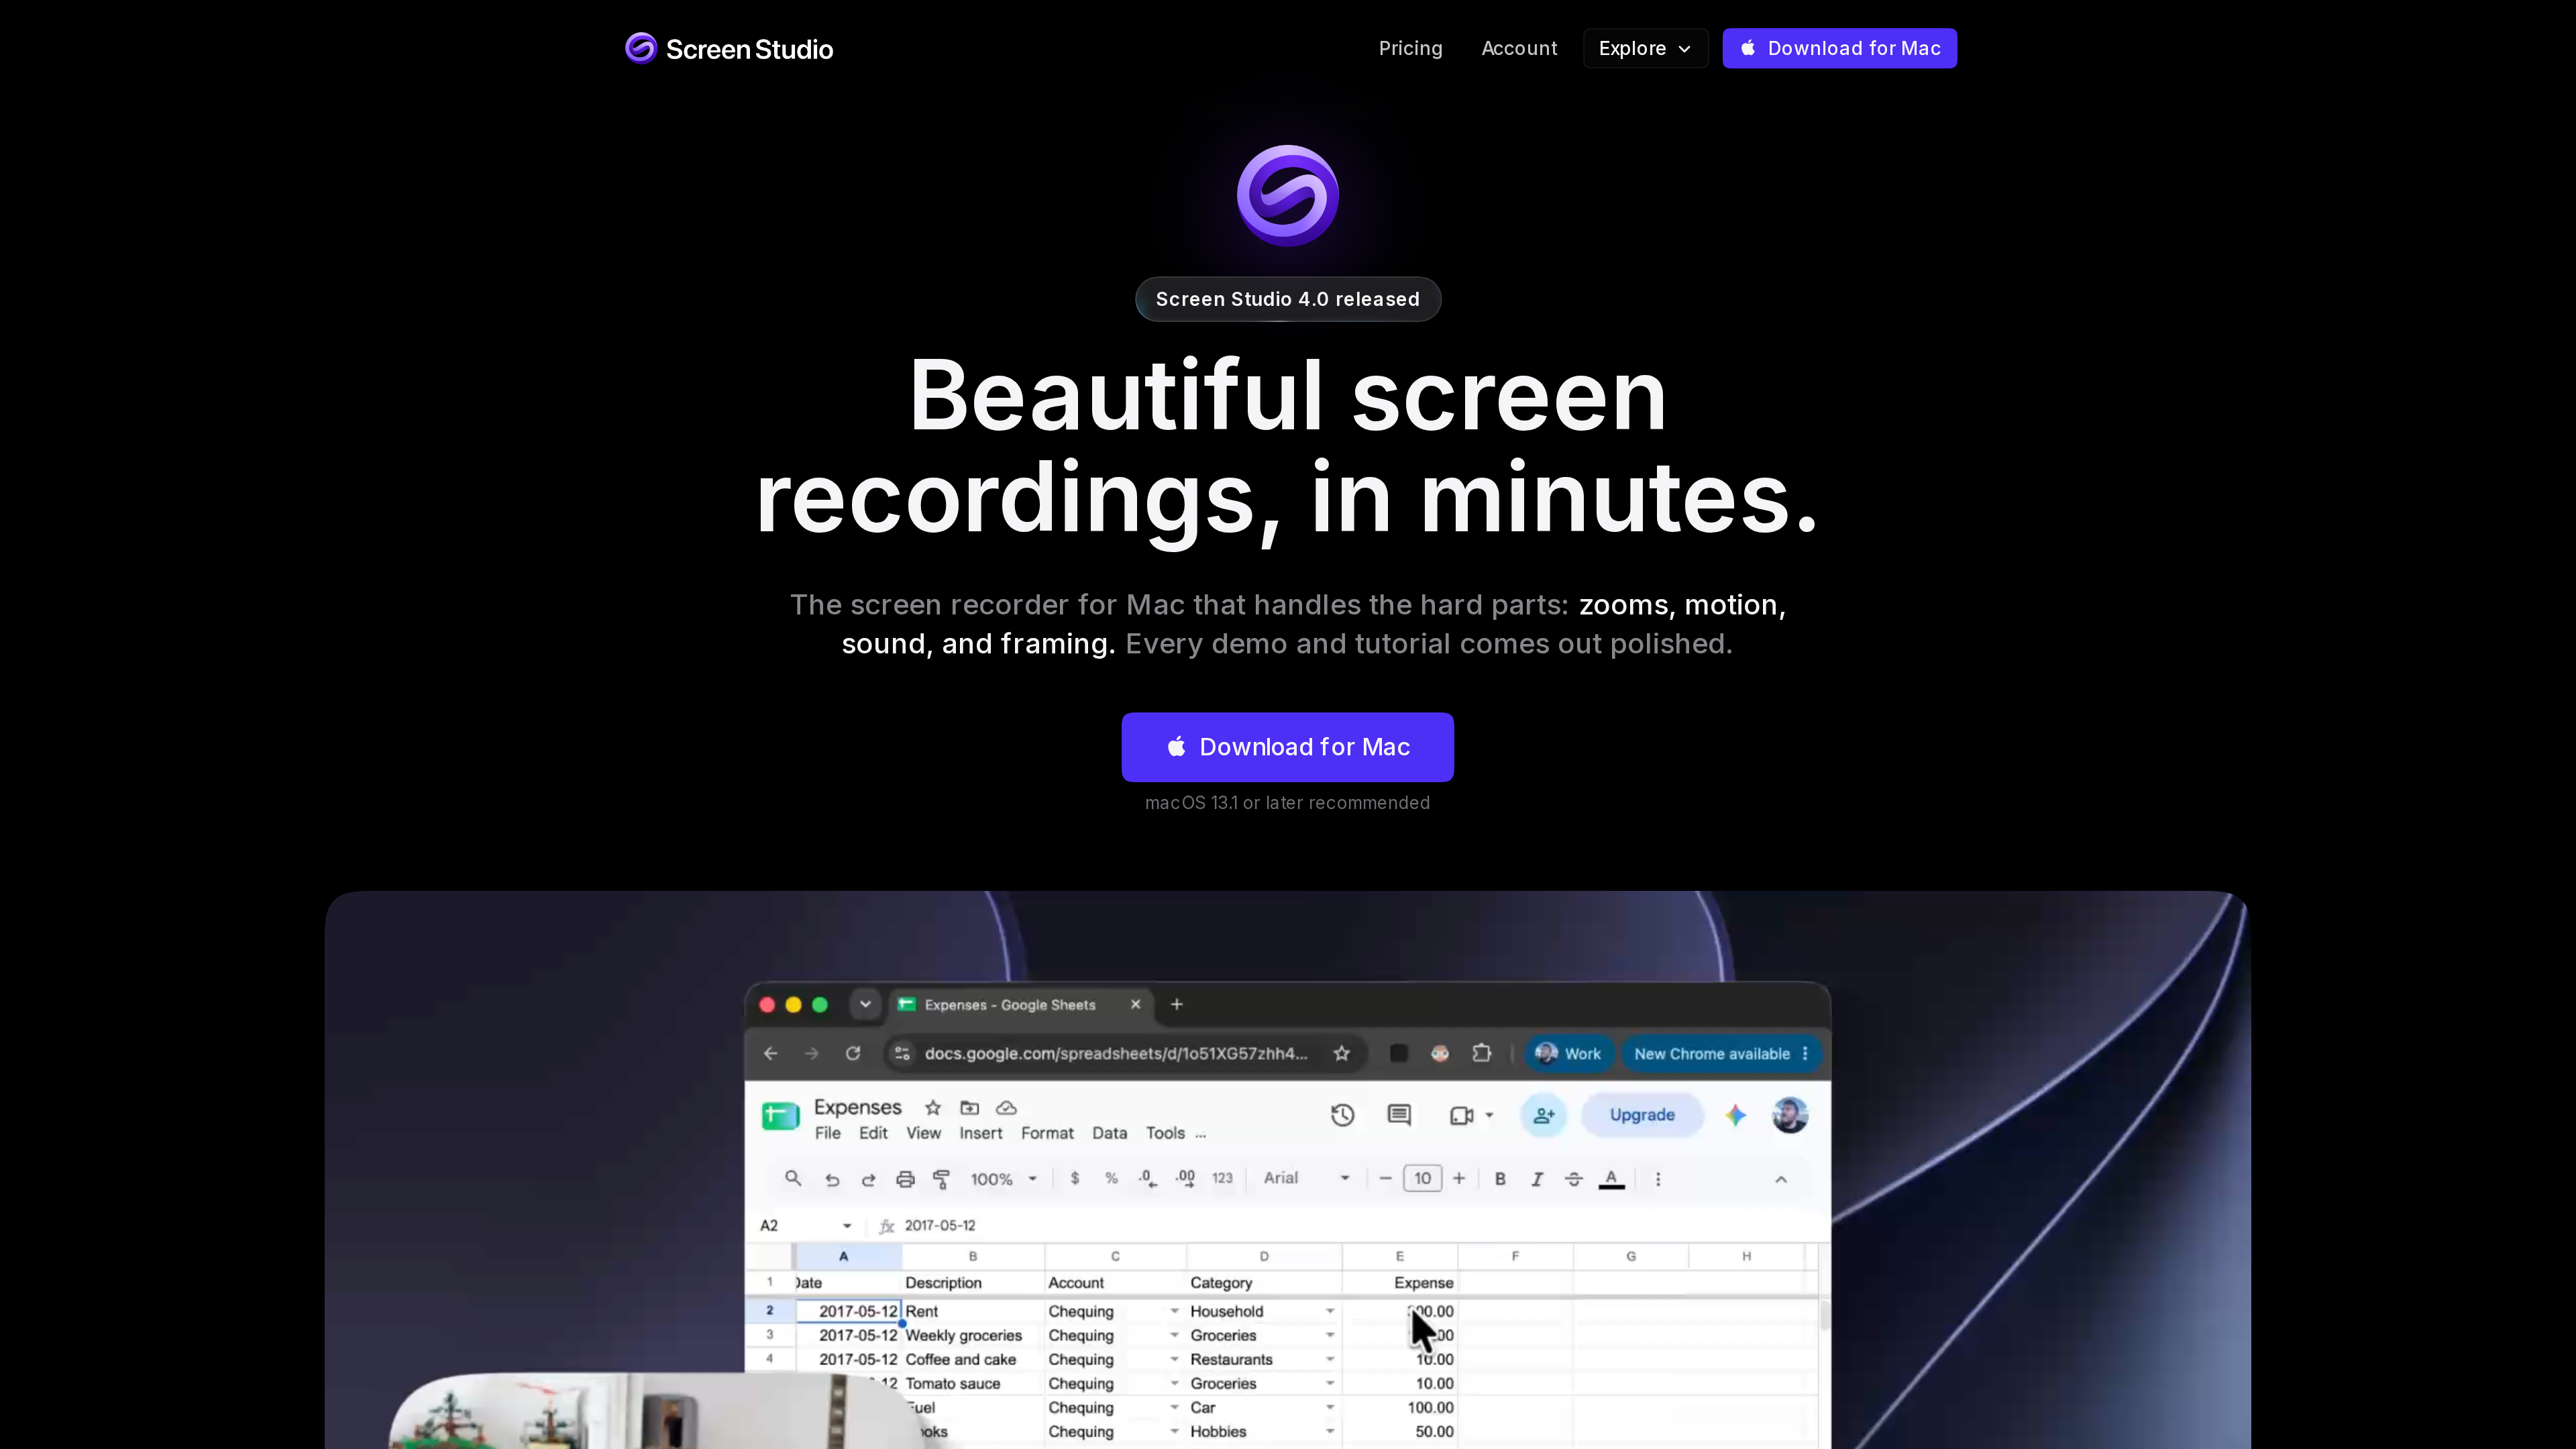Click the Upgrade button in Sheets
The width and height of the screenshot is (2576, 1449).
click(1642, 1115)
